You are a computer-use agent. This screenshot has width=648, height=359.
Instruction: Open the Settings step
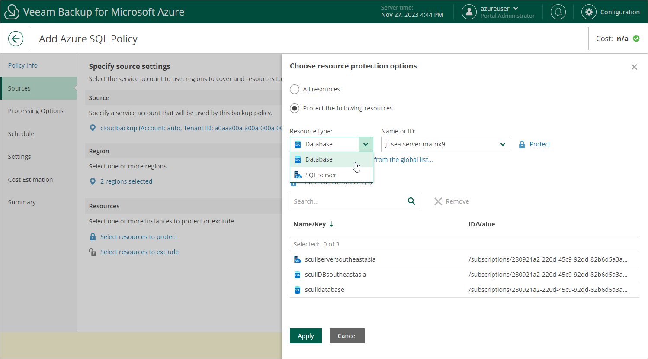tap(19, 157)
